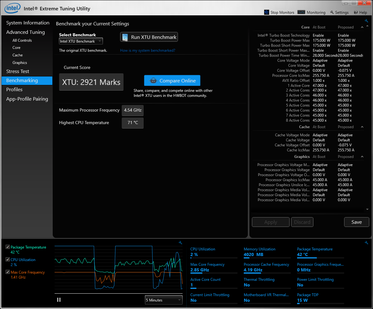Toggle the CPU Utilization checkbox

click(x=8, y=259)
